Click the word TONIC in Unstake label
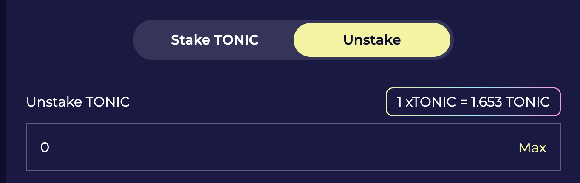 click(108, 102)
